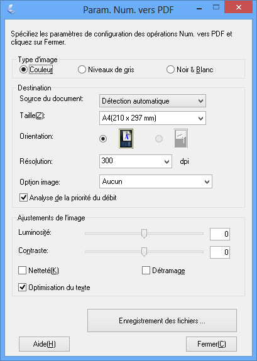This screenshot has width=257, height=361.
Task: Click the Luminosité value field
Action: click(220, 234)
